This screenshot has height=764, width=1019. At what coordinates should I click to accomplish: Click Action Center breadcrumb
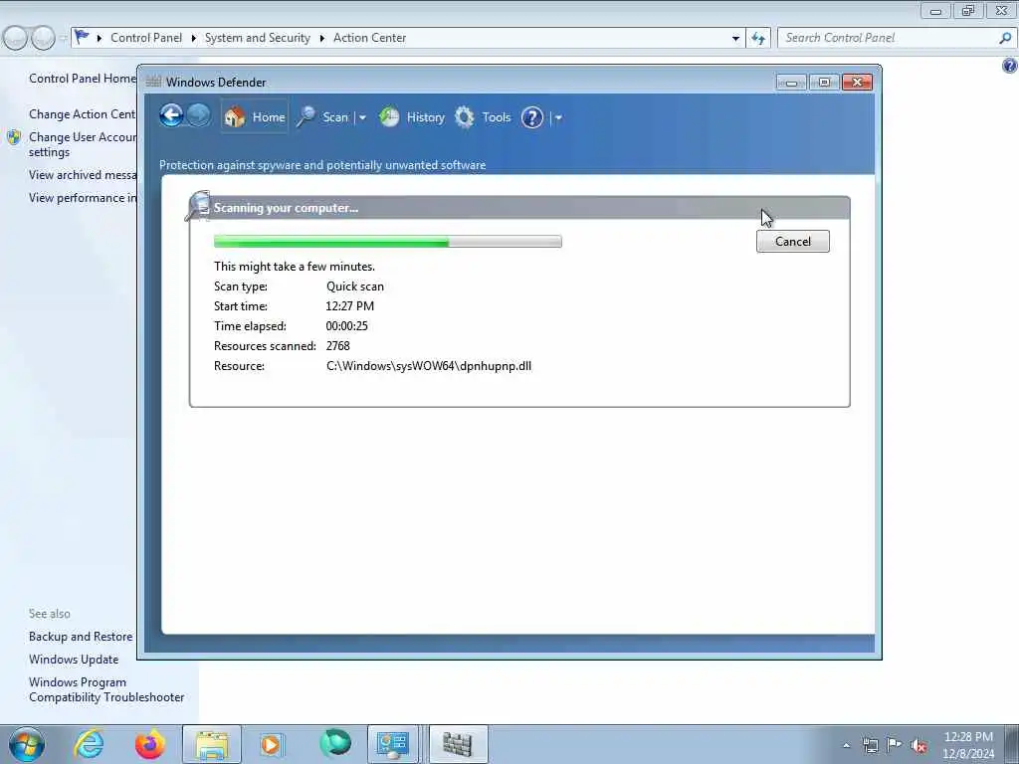tap(370, 38)
